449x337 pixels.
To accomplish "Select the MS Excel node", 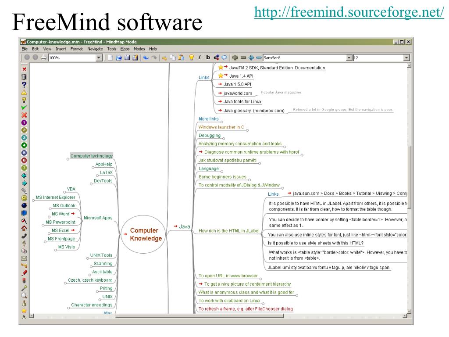I will [61, 230].
